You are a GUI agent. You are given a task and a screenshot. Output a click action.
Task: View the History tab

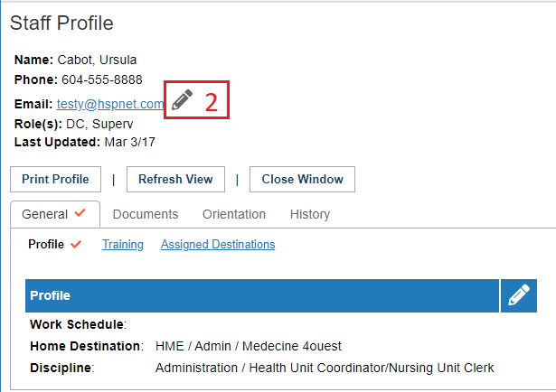point(310,214)
